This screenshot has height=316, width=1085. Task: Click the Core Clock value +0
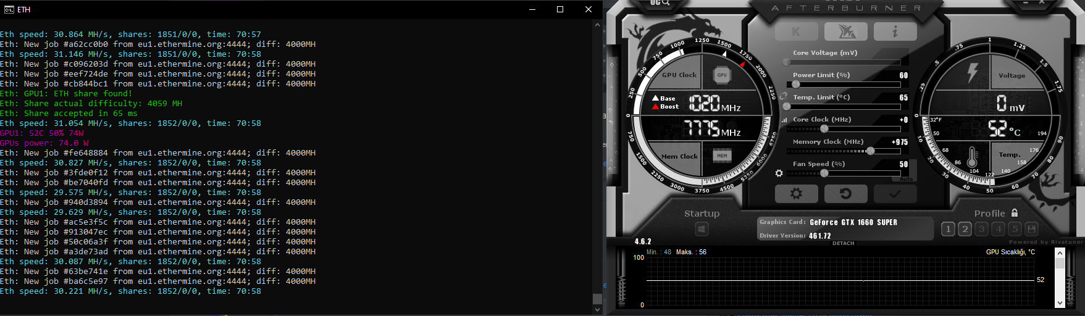(x=903, y=120)
